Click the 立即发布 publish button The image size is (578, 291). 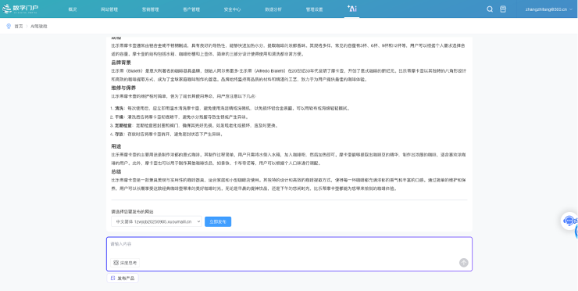218,221
